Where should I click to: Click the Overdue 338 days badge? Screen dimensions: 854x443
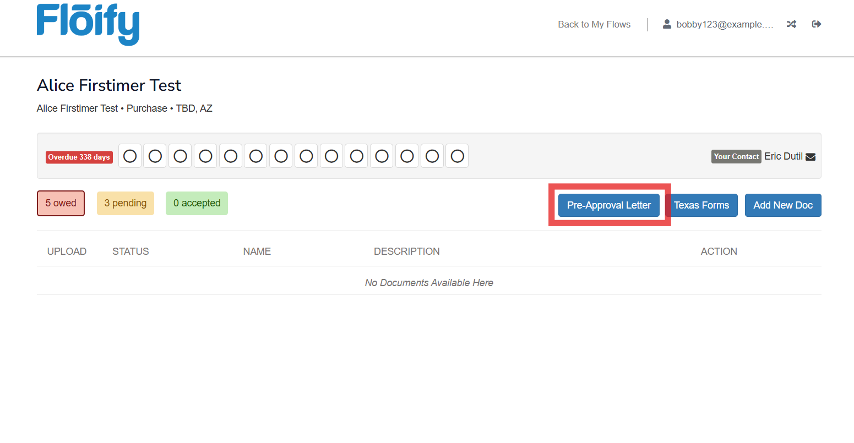tap(79, 157)
